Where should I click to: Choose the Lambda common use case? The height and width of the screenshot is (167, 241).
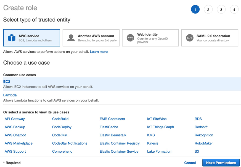(x=10, y=95)
